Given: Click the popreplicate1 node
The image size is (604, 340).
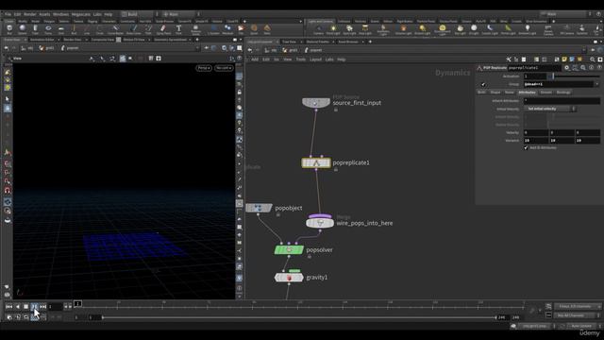Looking at the screenshot, I should (x=316, y=162).
